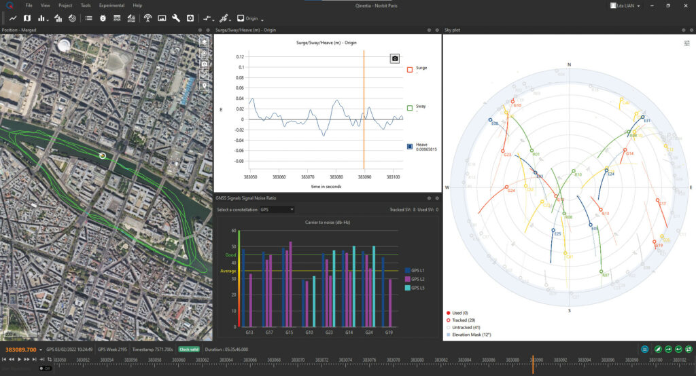
Task: Click the vessel position marker on map
Action: pos(103,155)
